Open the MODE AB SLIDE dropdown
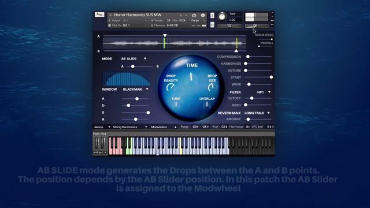 coord(134,59)
